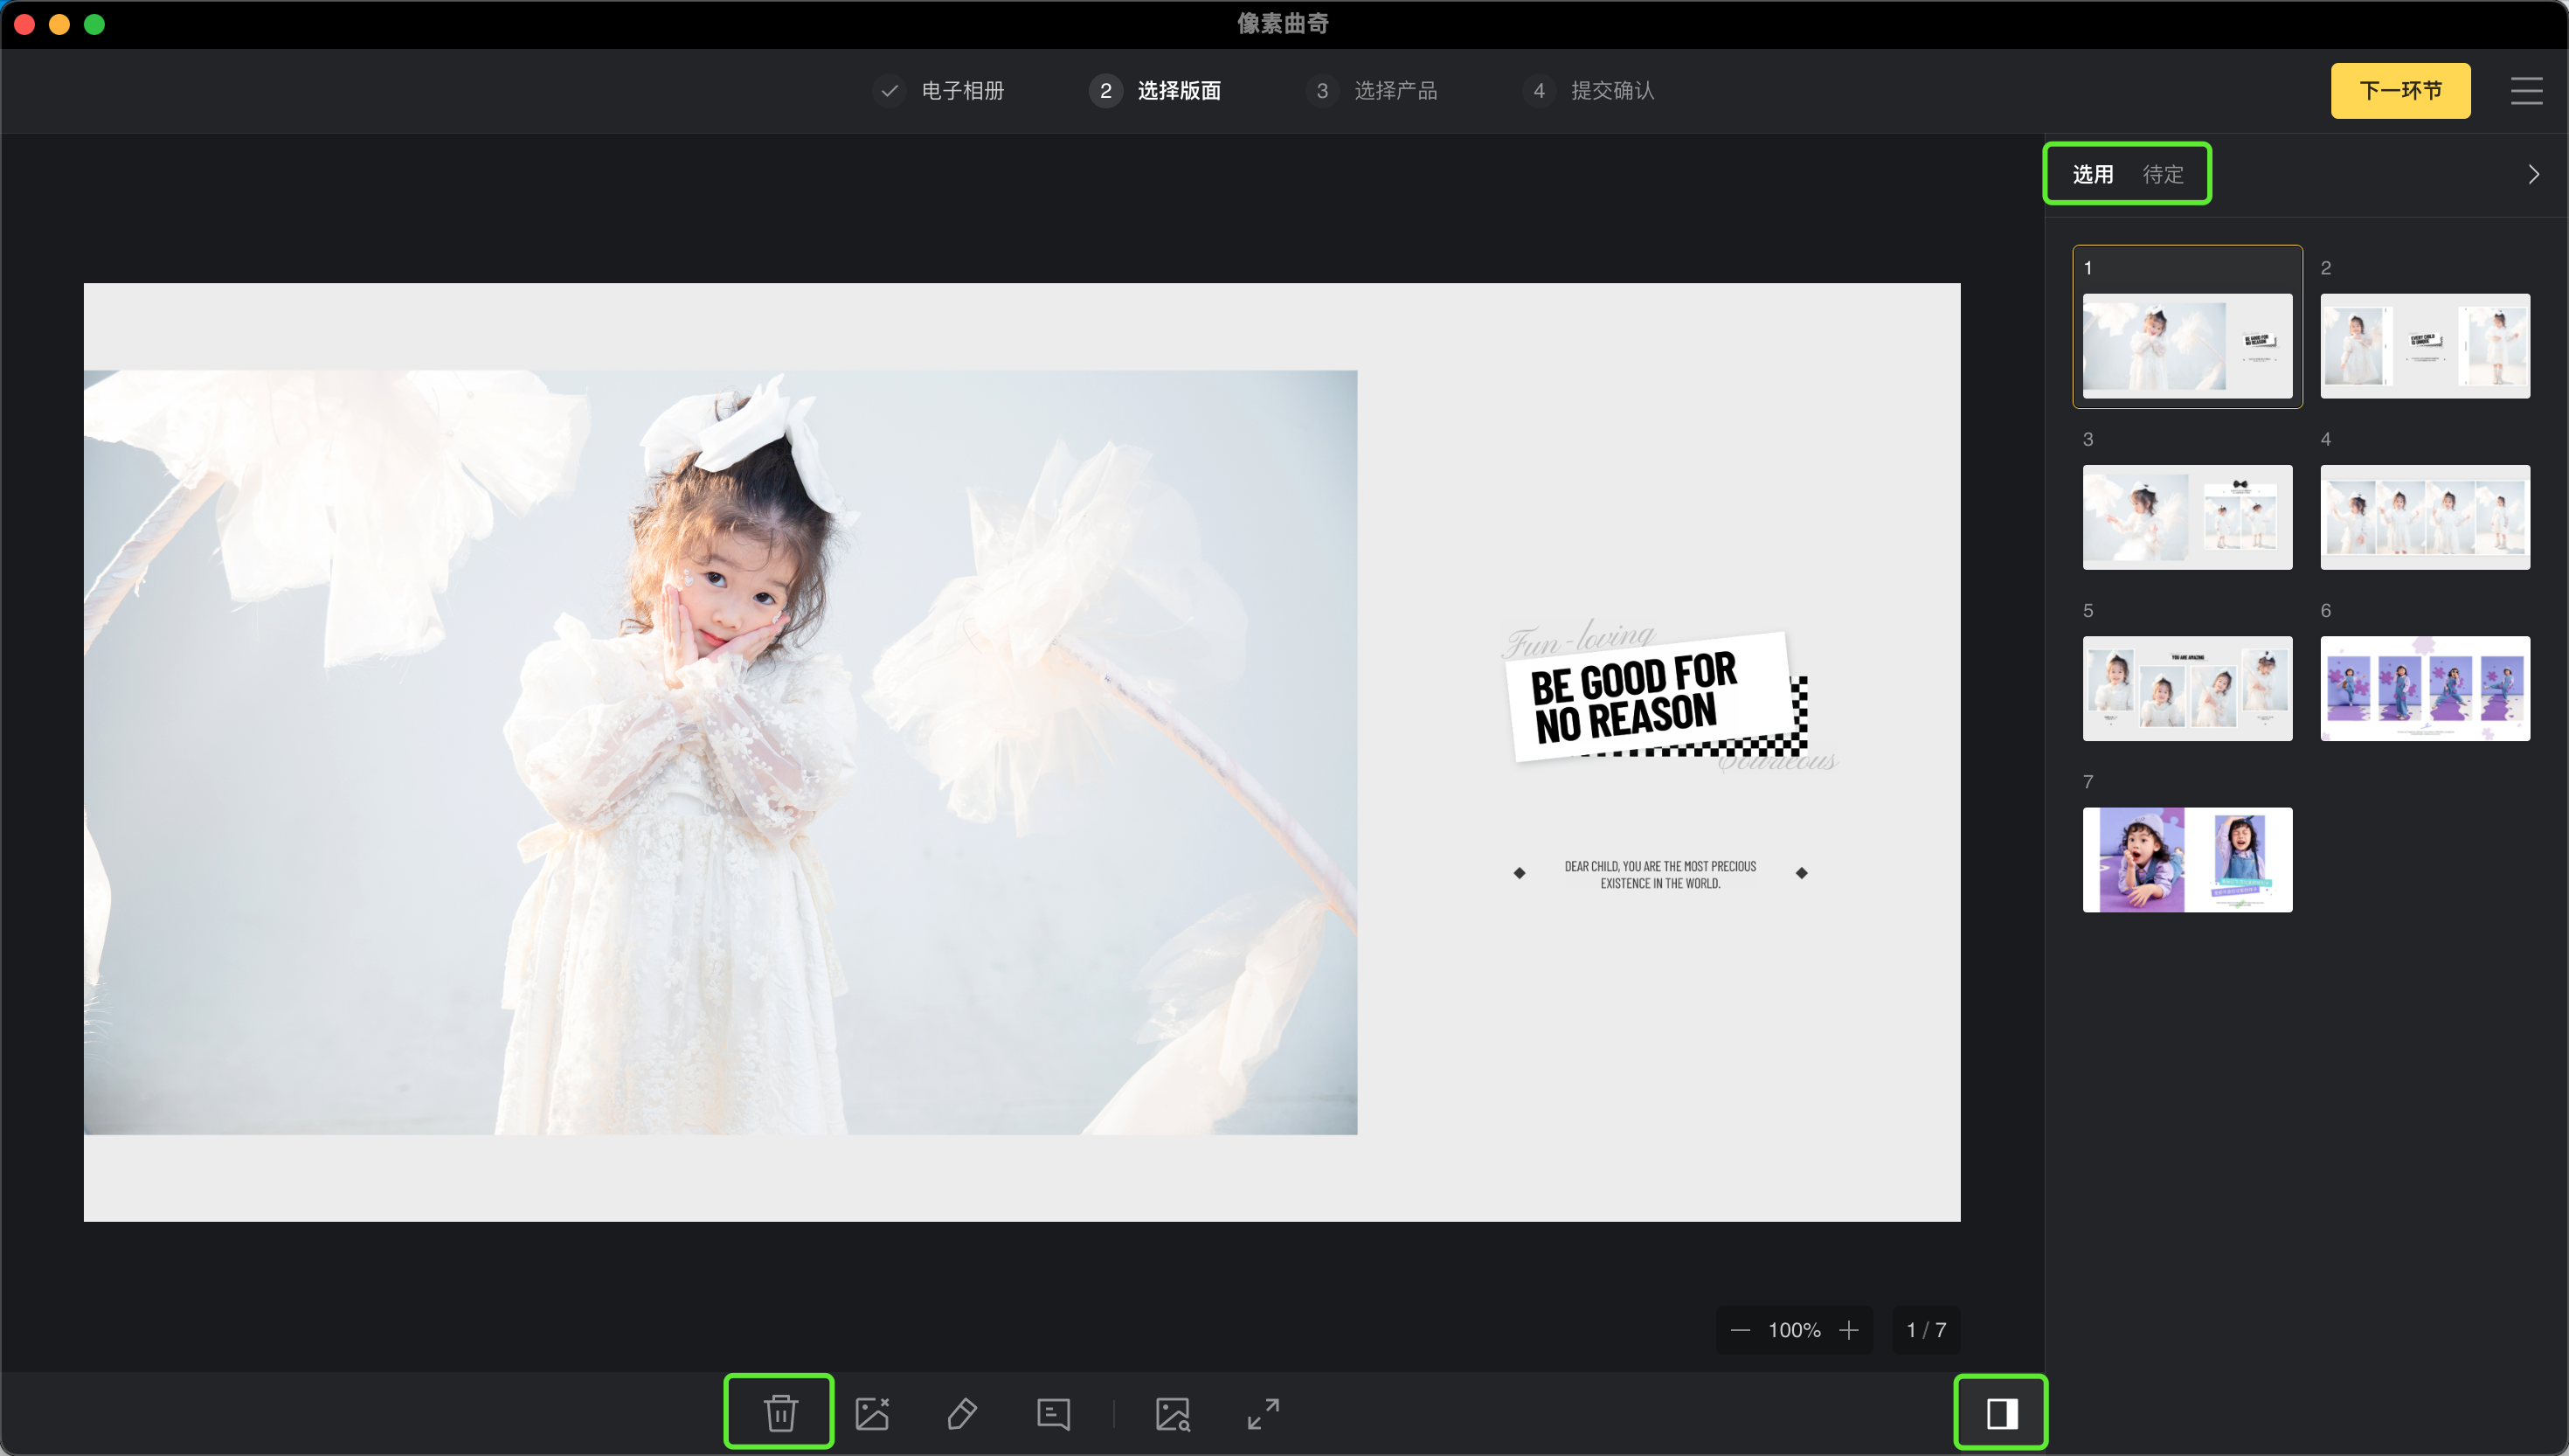Open the hamburger menu at top right
2569x1456 pixels.
(2526, 91)
